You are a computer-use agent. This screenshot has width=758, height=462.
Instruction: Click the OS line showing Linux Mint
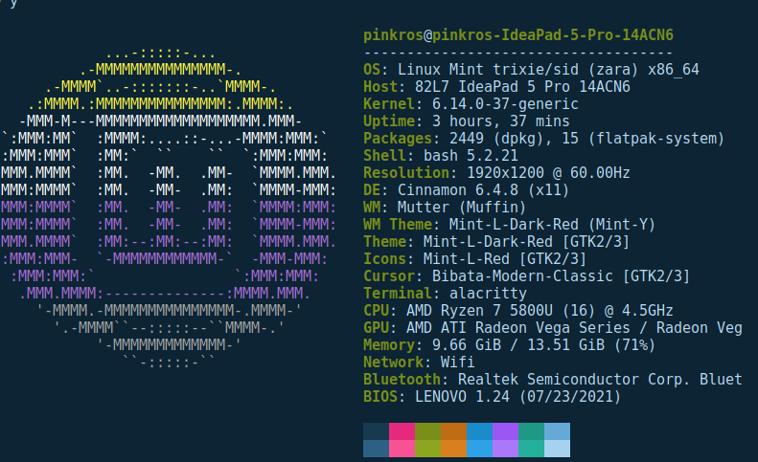531,70
